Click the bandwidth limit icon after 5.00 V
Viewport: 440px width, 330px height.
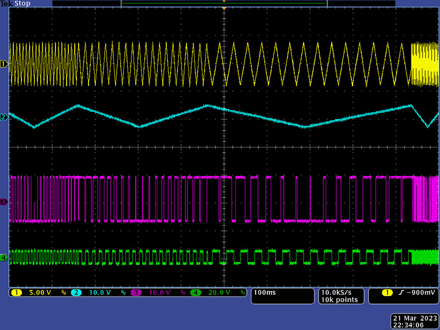coord(63,293)
